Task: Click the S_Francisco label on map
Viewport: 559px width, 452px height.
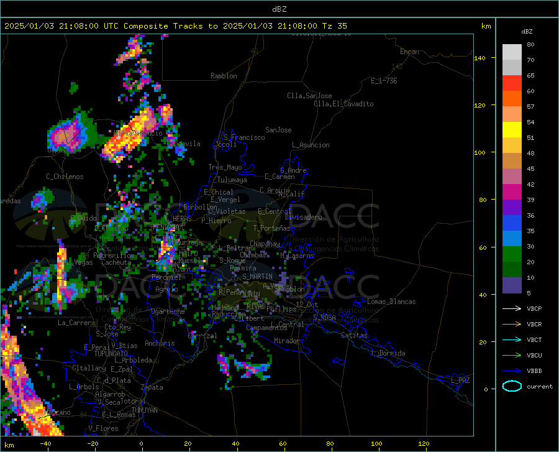Action: coord(244,137)
